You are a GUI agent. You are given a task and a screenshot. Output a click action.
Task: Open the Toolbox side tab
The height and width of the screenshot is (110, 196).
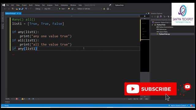3,26
